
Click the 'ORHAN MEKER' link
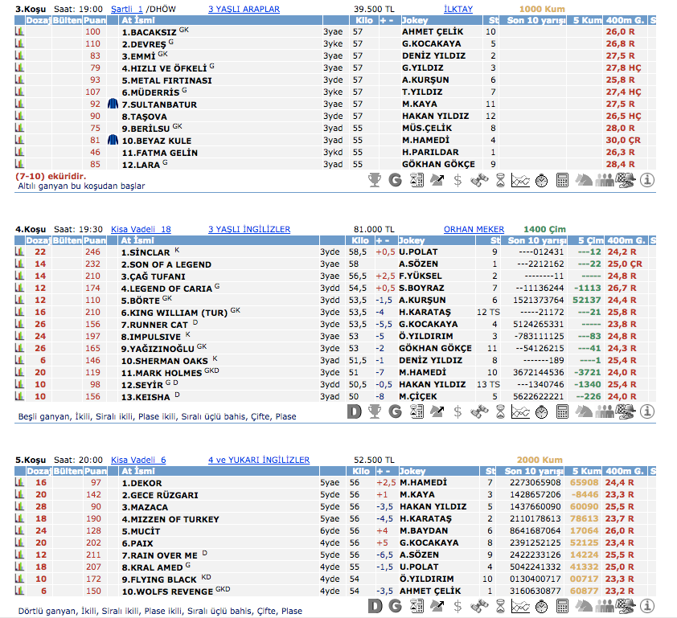474,229
